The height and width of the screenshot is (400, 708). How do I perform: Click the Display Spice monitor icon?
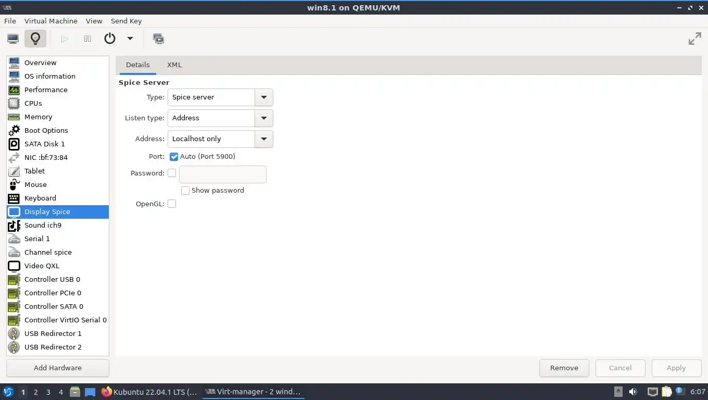(14, 211)
